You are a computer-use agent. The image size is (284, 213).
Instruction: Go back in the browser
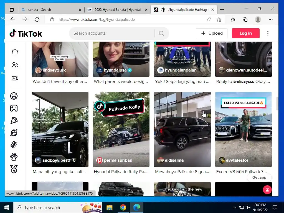click(13, 19)
